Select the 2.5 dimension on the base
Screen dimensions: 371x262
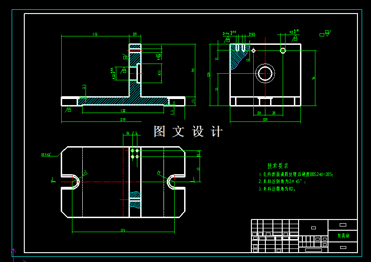[84, 87]
